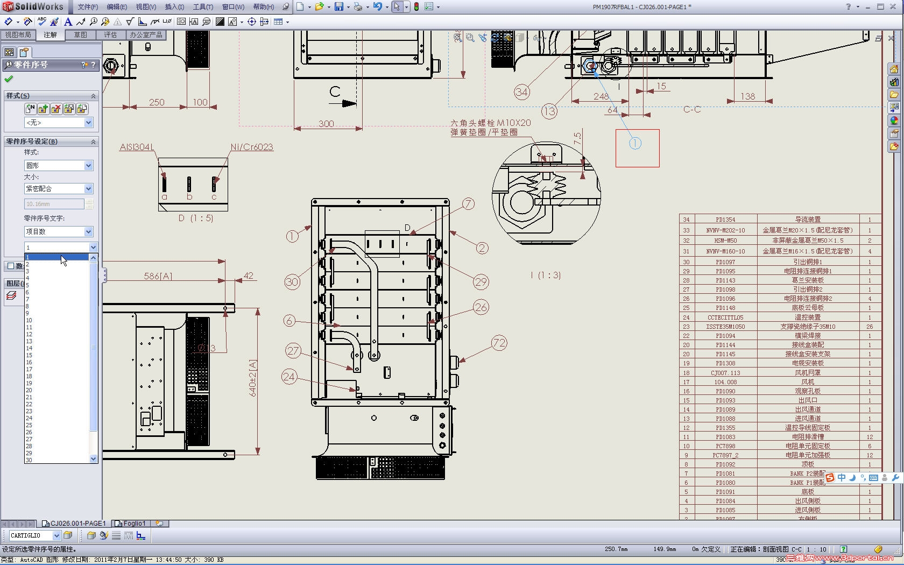Screen dimensions: 904x565
Task: Click the number list scroll-down arrow
Action: click(93, 459)
